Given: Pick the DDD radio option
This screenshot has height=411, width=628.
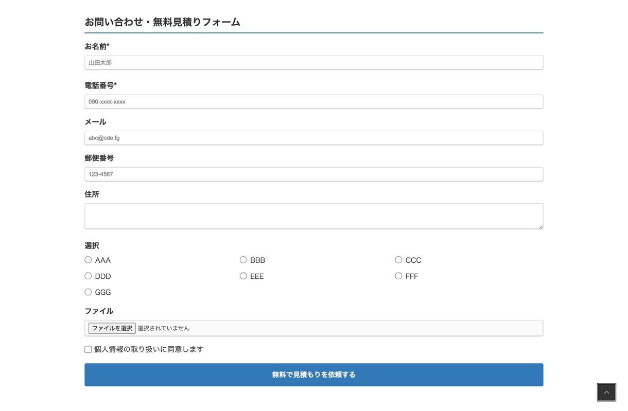Looking at the screenshot, I should (88, 276).
